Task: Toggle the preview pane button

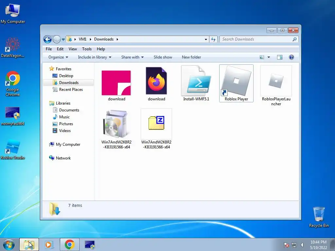Action: click(280, 57)
